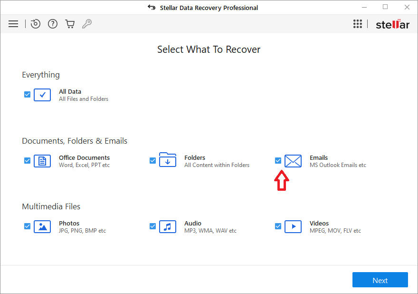Click the Office Documents icon
The width and height of the screenshot is (418, 294).
pyautogui.click(x=42, y=161)
